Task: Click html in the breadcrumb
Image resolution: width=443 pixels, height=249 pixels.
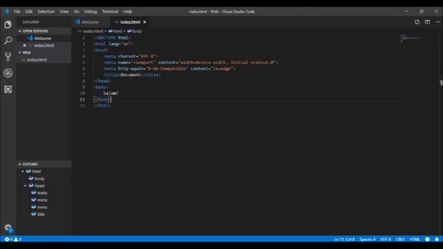Action: coord(118,31)
